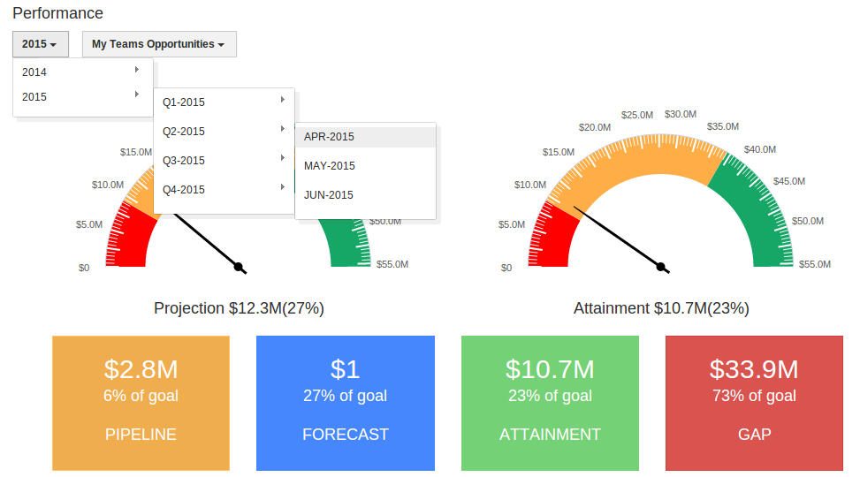The height and width of the screenshot is (477, 860).
Task: Click the orange Pipeline tile
Action: [141, 403]
